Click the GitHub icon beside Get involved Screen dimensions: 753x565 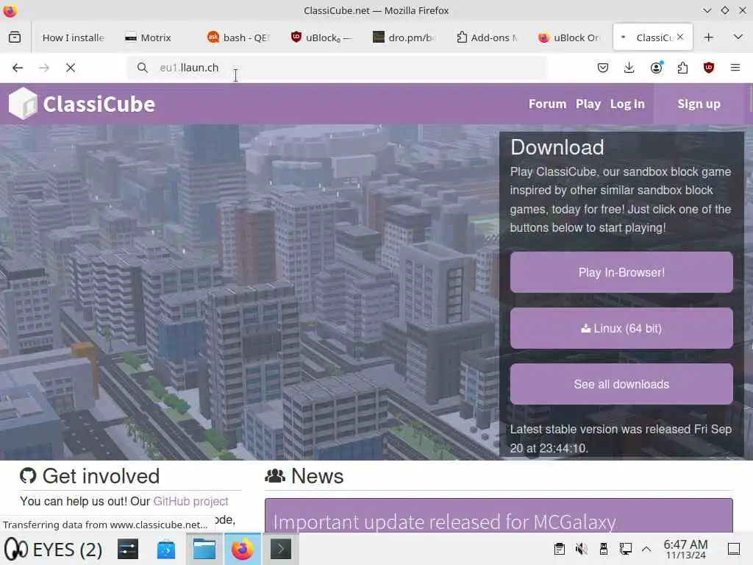tap(28, 476)
